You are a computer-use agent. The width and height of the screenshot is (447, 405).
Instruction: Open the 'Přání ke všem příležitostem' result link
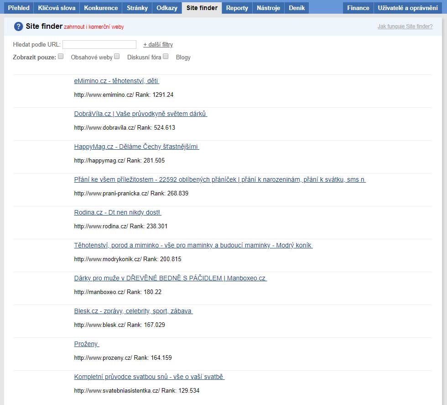220,179
